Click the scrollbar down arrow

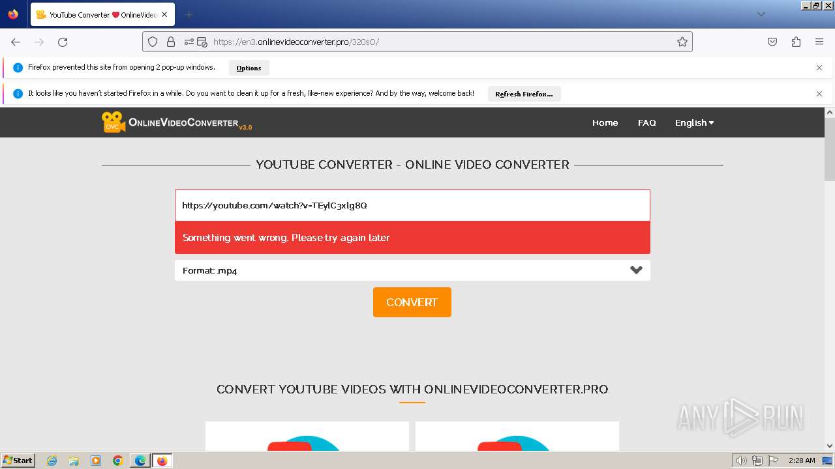click(830, 446)
